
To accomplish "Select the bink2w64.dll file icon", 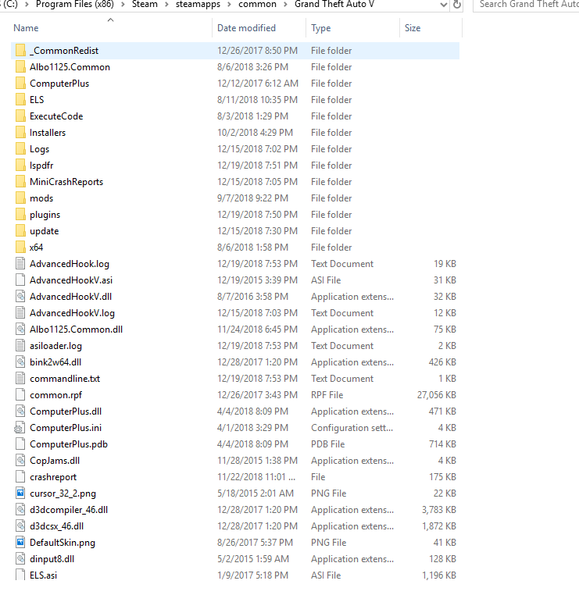I will [x=20, y=362].
